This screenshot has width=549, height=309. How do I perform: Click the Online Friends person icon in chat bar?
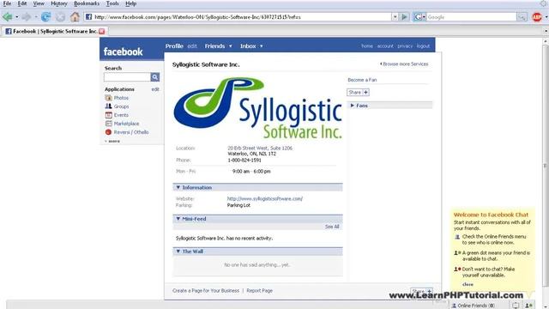pos(454,306)
